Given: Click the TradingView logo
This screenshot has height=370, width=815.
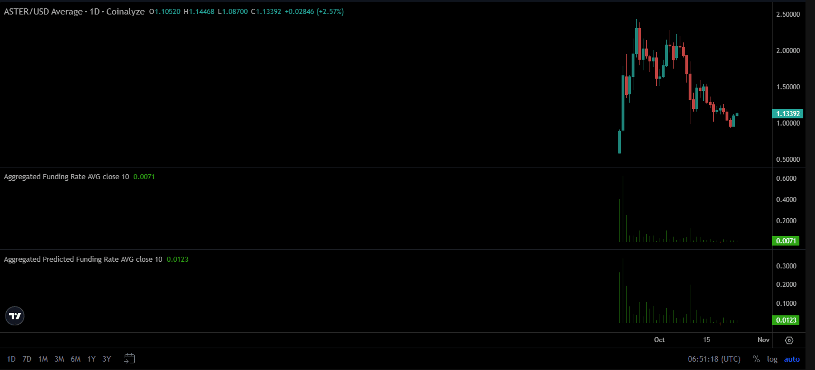Looking at the screenshot, I should click(x=15, y=316).
